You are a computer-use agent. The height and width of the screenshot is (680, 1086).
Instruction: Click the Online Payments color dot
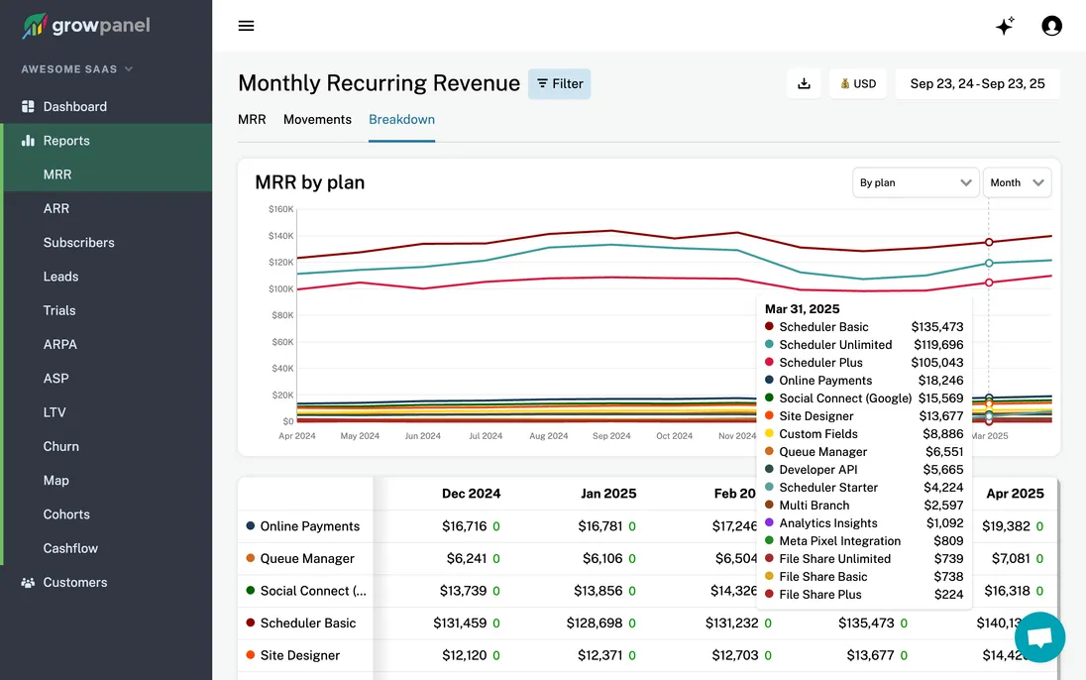(x=251, y=526)
